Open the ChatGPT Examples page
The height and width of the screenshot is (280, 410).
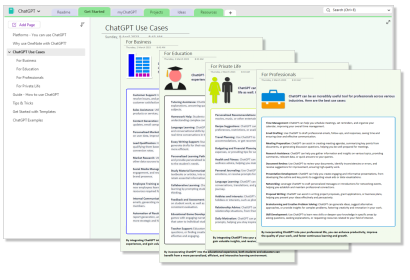[x=27, y=120]
